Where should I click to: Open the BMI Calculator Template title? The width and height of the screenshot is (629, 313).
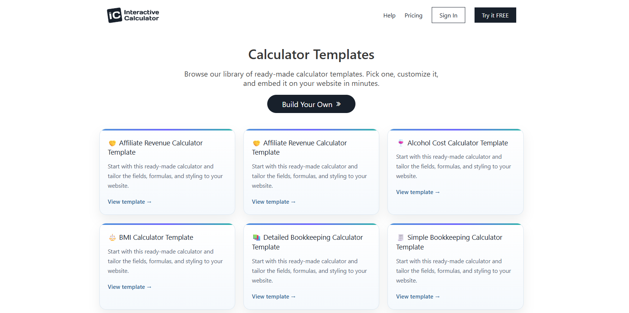[x=156, y=237]
